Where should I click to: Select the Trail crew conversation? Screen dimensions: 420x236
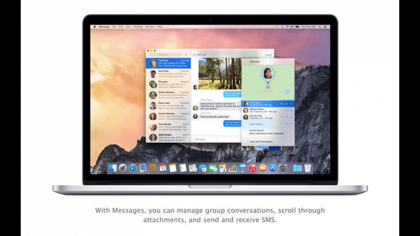pyautogui.click(x=168, y=63)
